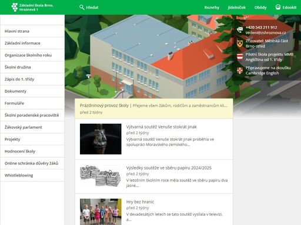Click the vedeni@zshroznova.cz email address
The height and width of the screenshot is (225, 301).
pos(266,33)
